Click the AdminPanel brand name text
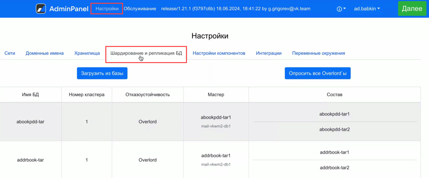 pos(69,9)
